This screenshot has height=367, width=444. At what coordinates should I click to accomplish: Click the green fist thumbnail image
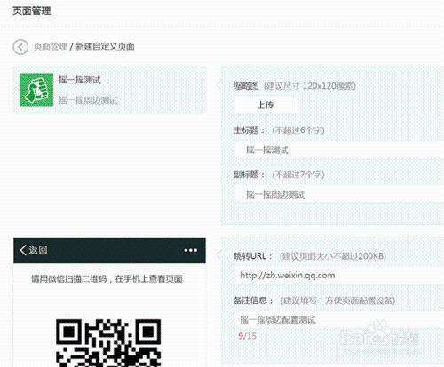tap(36, 90)
